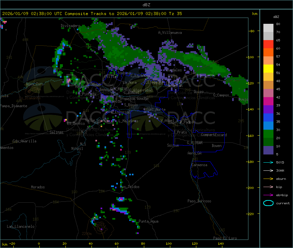Click the Salinas map label
This screenshot has width=293, height=248.
56,132
